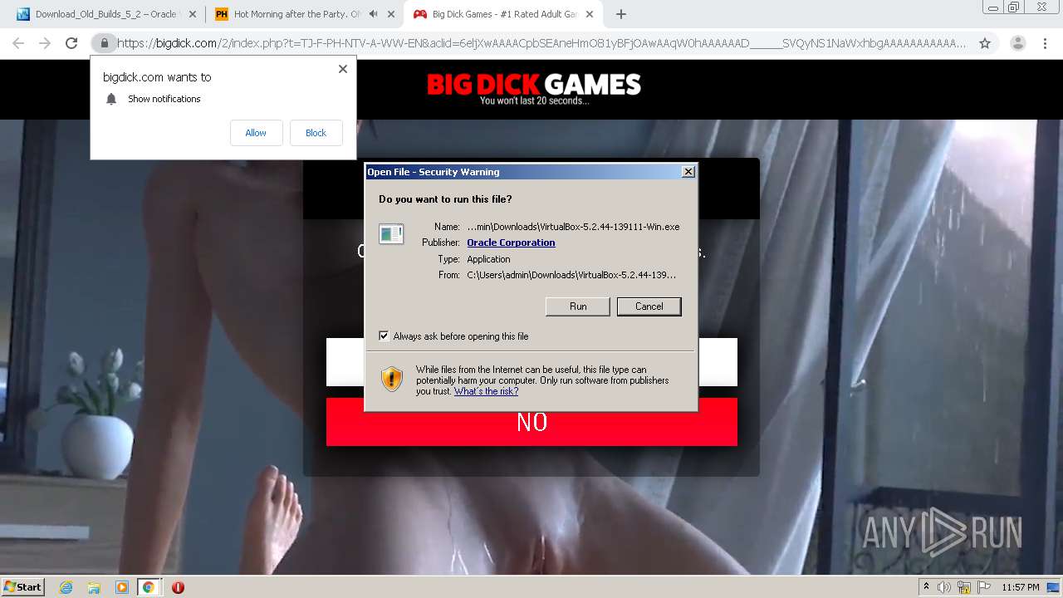The image size is (1063, 598).
Task: Click the application file icon beside Name
Action: point(391,233)
